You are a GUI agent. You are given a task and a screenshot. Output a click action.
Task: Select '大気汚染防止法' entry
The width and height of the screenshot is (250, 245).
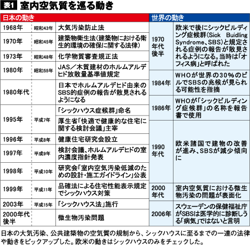103,28
